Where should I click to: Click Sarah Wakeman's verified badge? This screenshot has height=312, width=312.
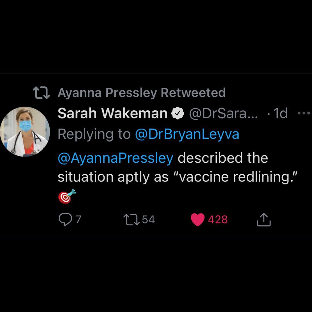coord(178,114)
